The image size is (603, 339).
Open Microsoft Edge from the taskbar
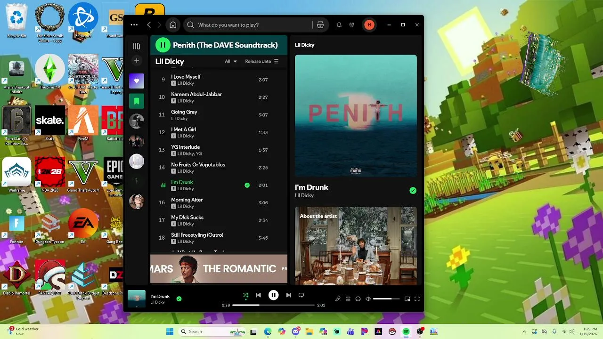268,331
